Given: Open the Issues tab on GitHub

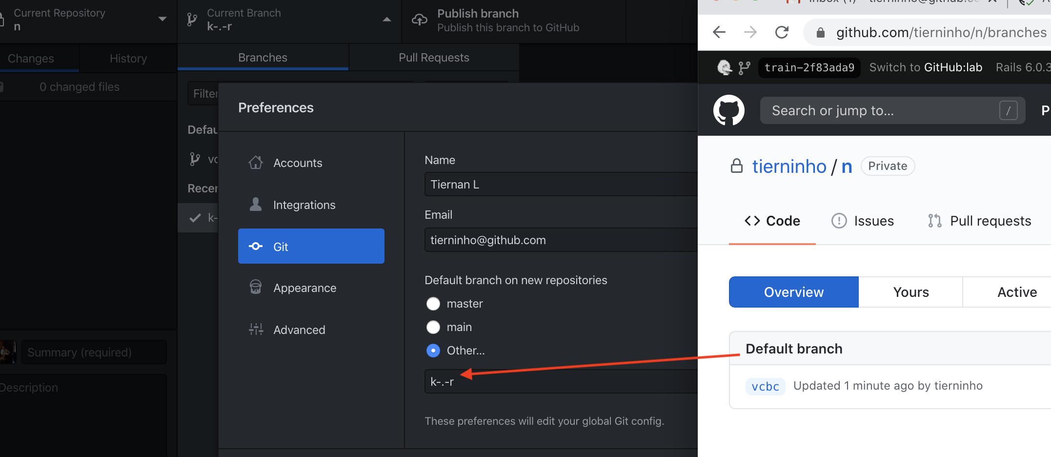Looking at the screenshot, I should [863, 221].
